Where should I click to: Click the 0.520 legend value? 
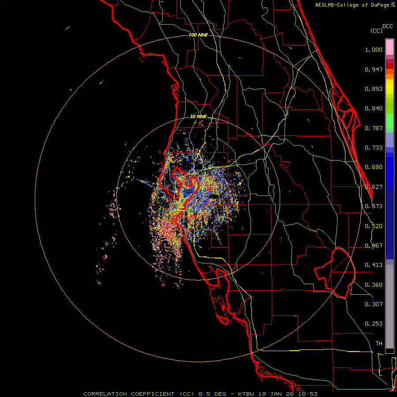point(374,226)
